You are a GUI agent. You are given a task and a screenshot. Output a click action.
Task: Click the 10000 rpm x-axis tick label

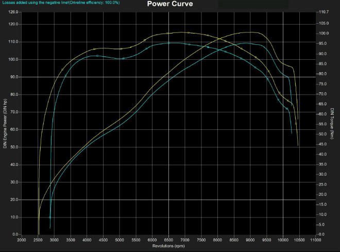283,240
